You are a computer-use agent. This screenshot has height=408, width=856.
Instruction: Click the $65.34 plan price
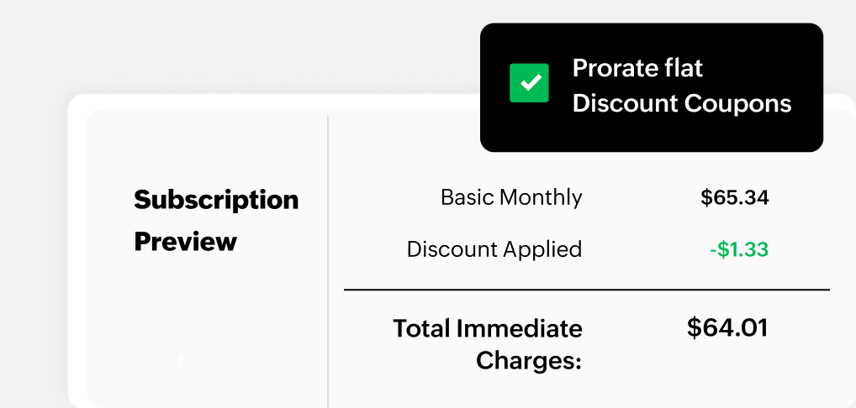734,197
